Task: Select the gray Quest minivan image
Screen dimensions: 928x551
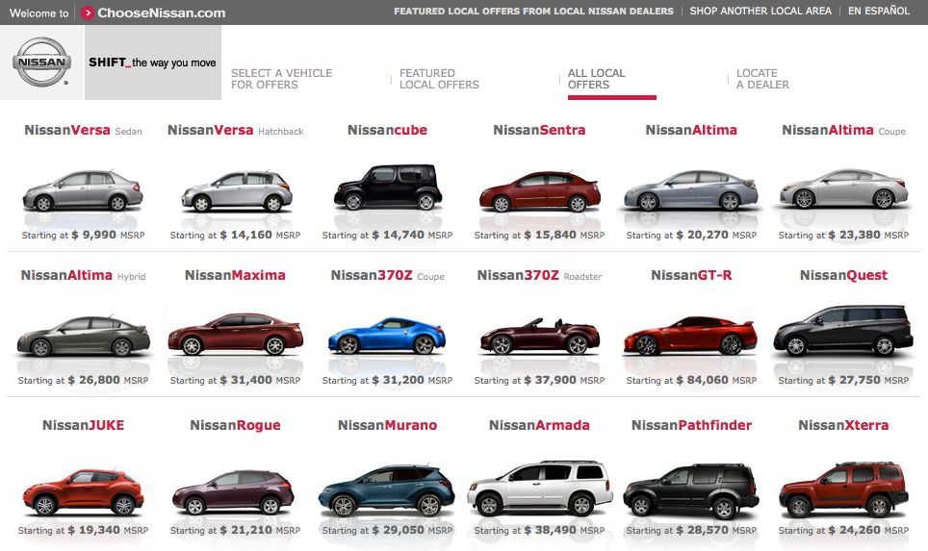Action: coord(843,330)
